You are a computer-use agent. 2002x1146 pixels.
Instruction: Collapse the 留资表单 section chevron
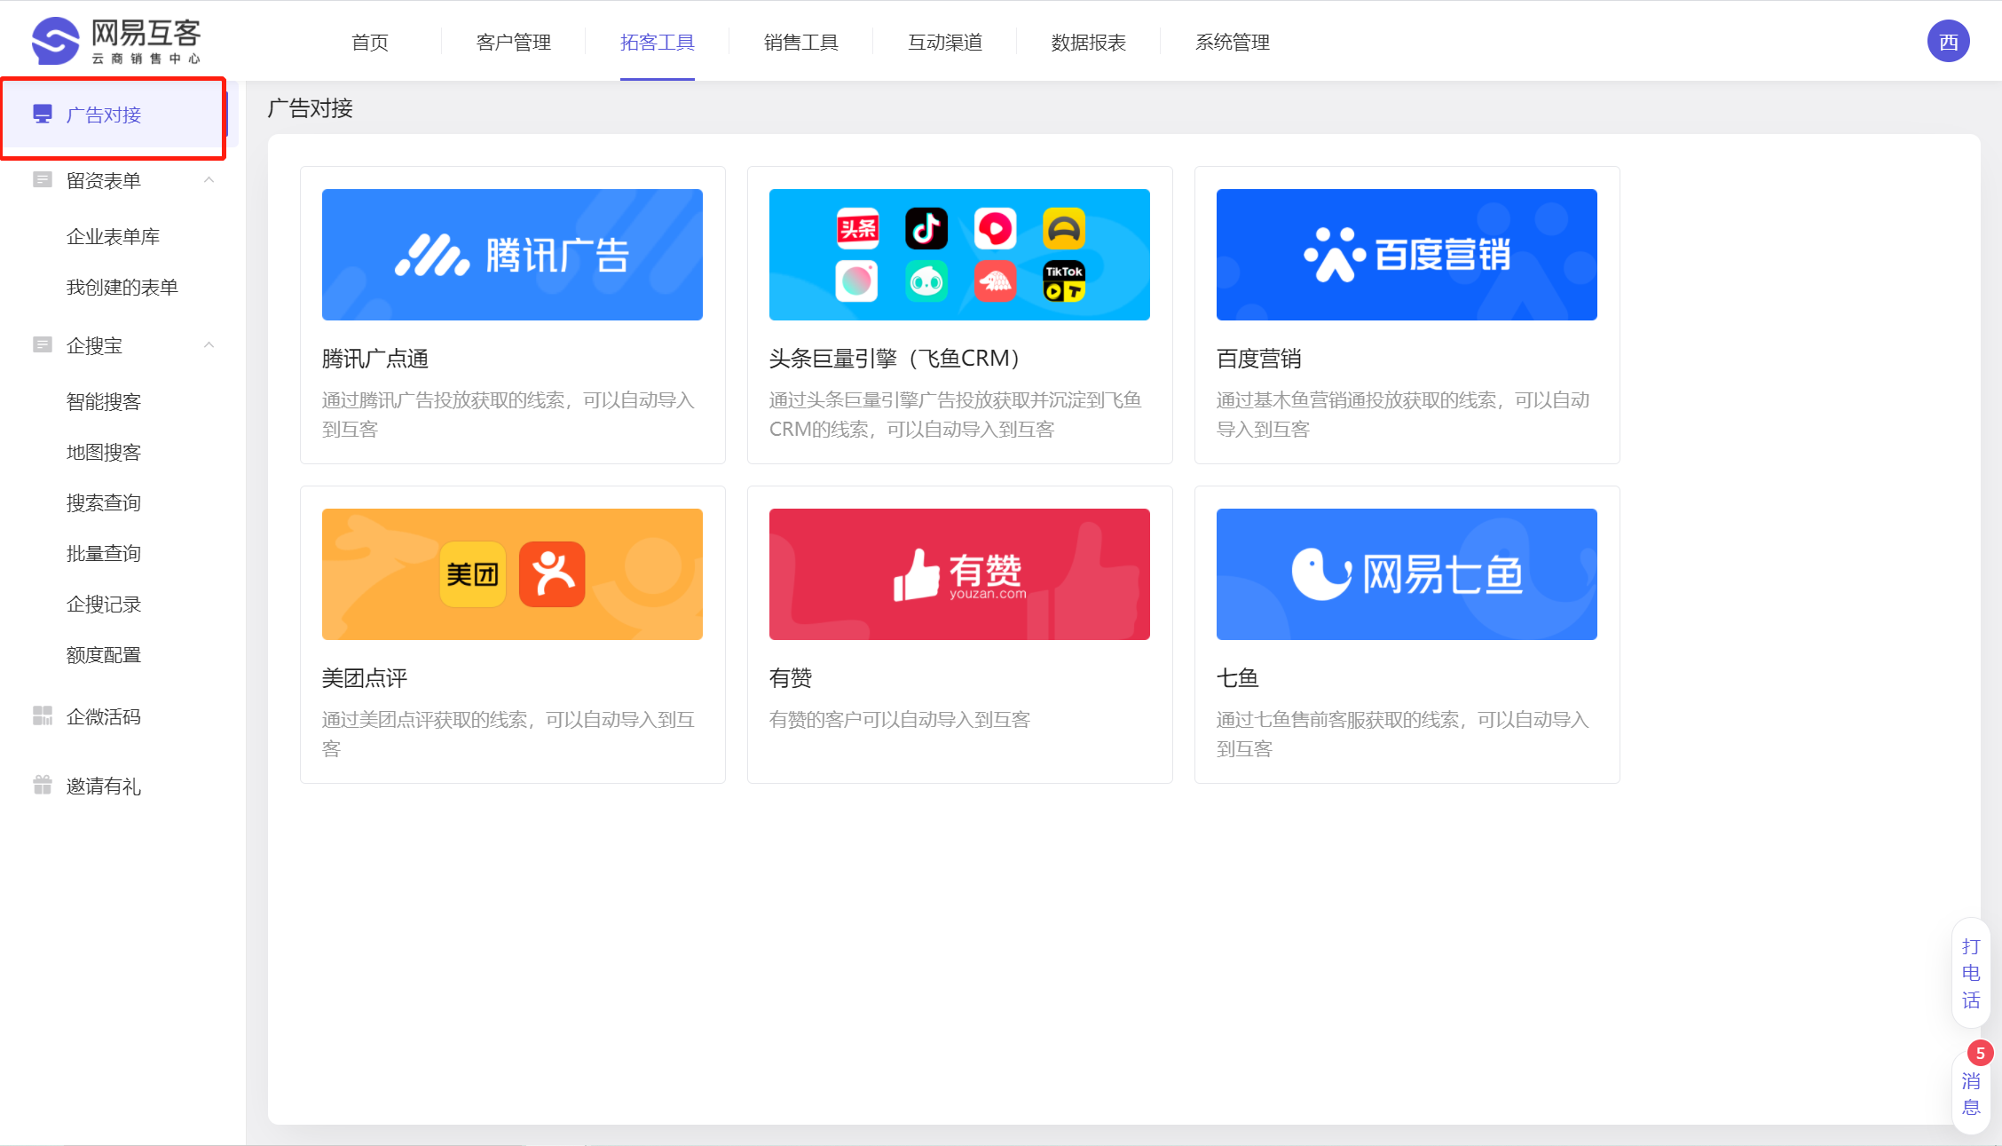(x=209, y=180)
